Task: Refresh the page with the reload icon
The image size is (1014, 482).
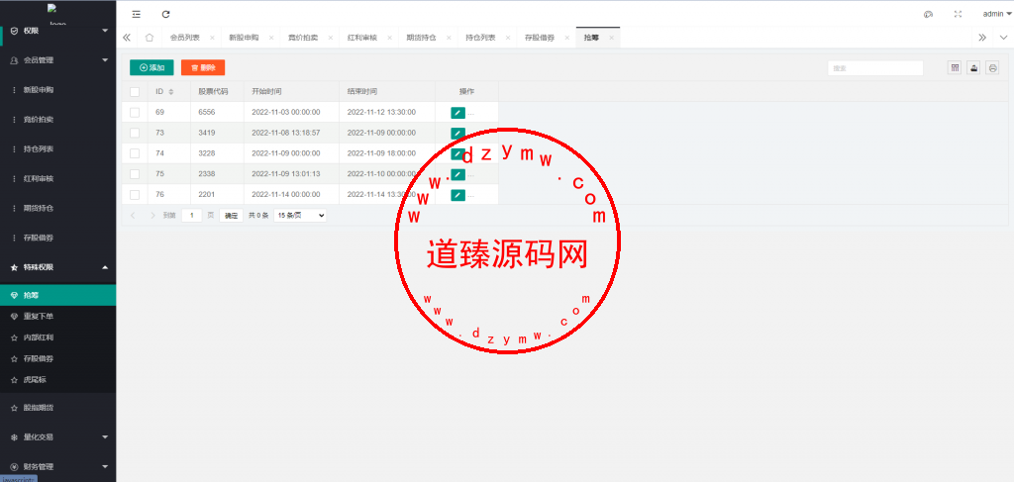Action: tap(166, 14)
